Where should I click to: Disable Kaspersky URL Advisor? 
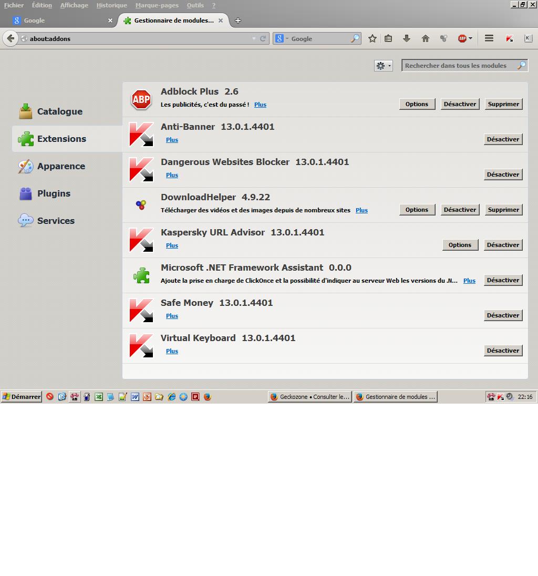point(503,245)
